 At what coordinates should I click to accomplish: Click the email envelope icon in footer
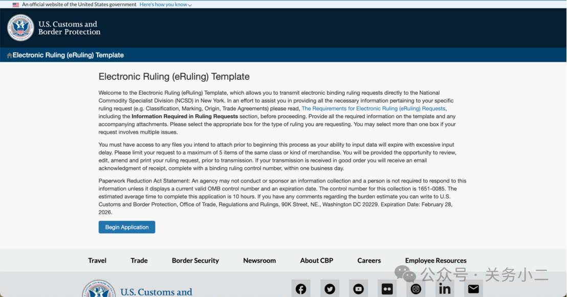473,289
